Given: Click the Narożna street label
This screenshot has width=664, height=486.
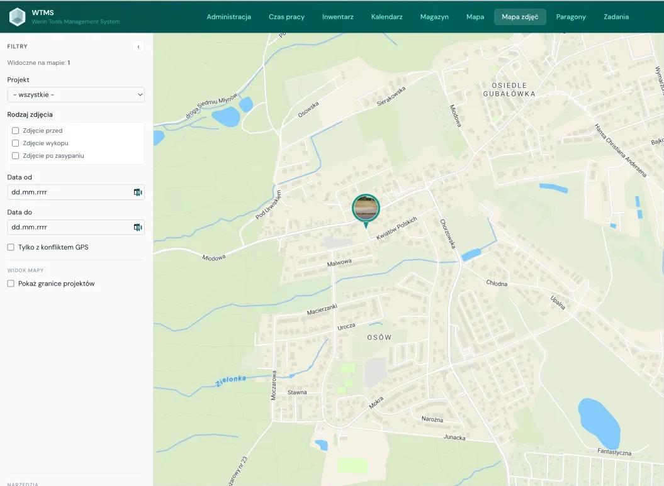Looking at the screenshot, I should coord(432,419).
